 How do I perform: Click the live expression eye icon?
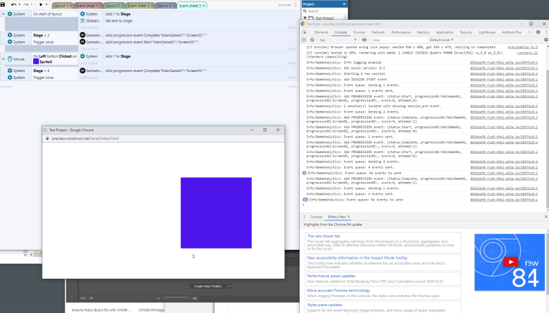click(x=364, y=40)
